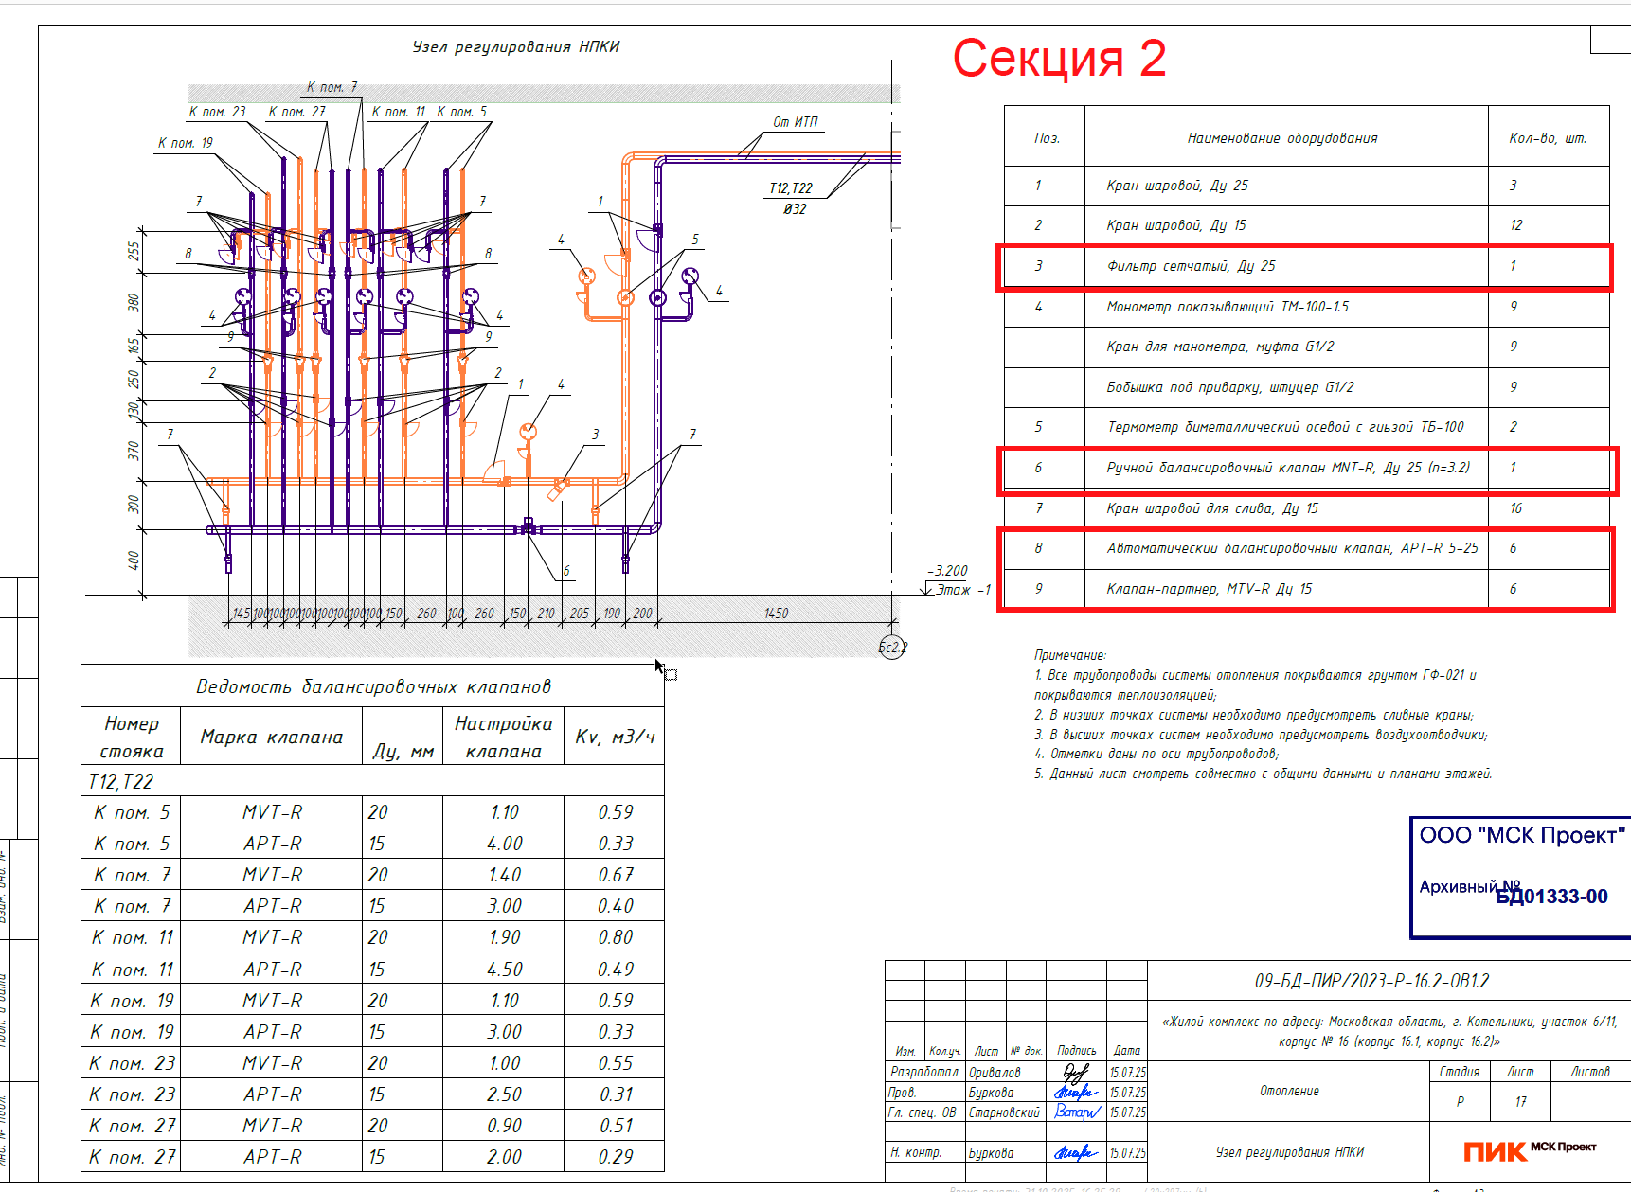
Task: Click the "ООО "МСК Проект"" stamp text
Action: click(1522, 835)
